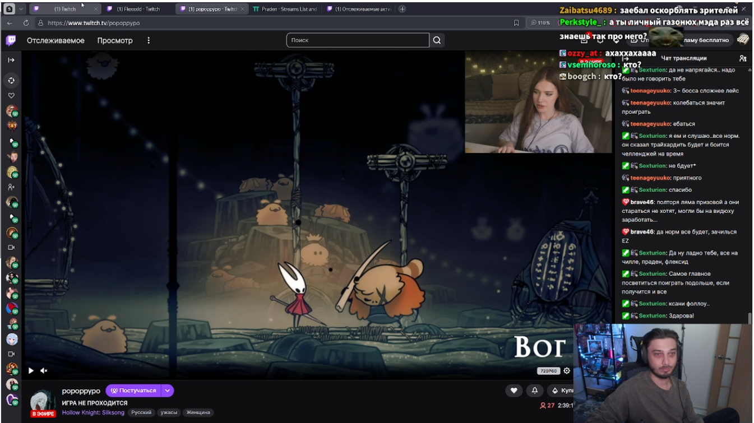Open the browser profile icon at top left
754x423 pixels.
click(10, 9)
